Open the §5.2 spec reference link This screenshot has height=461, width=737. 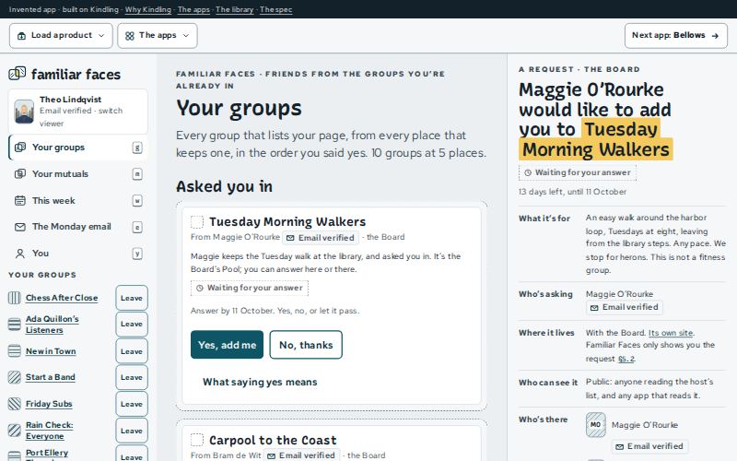coord(626,359)
